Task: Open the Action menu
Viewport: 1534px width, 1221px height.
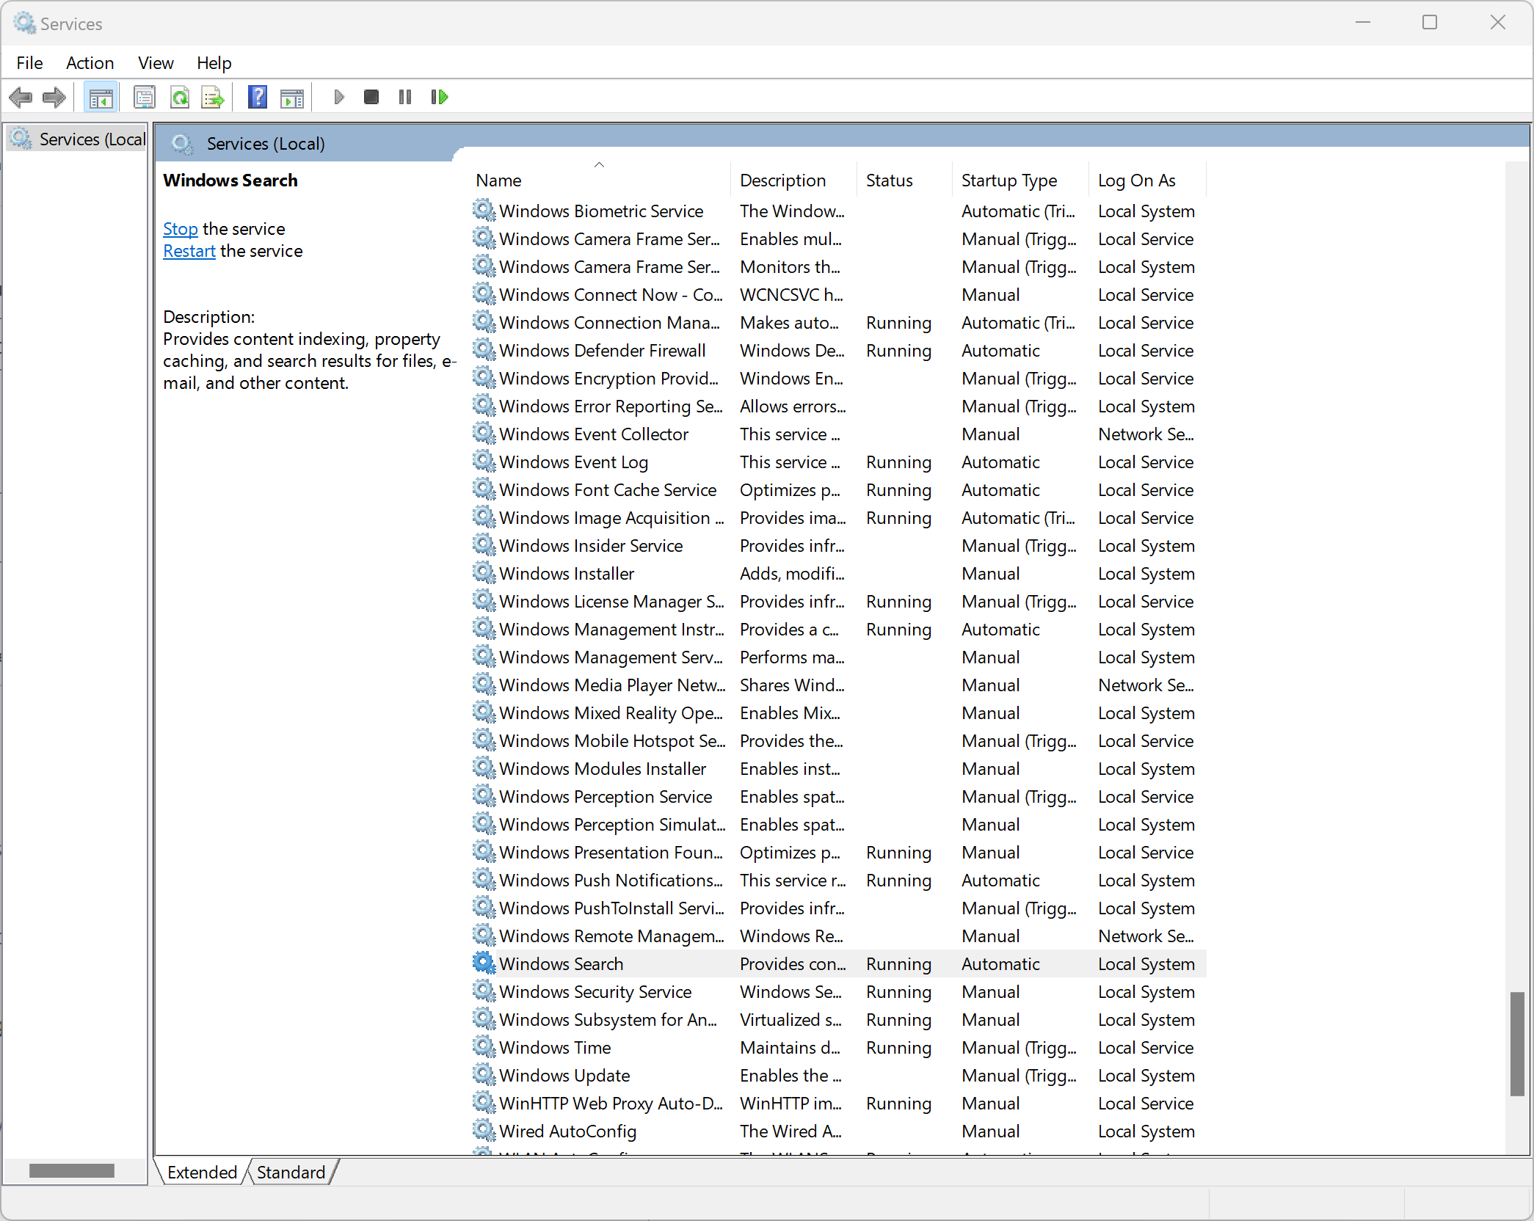Action: click(x=90, y=63)
